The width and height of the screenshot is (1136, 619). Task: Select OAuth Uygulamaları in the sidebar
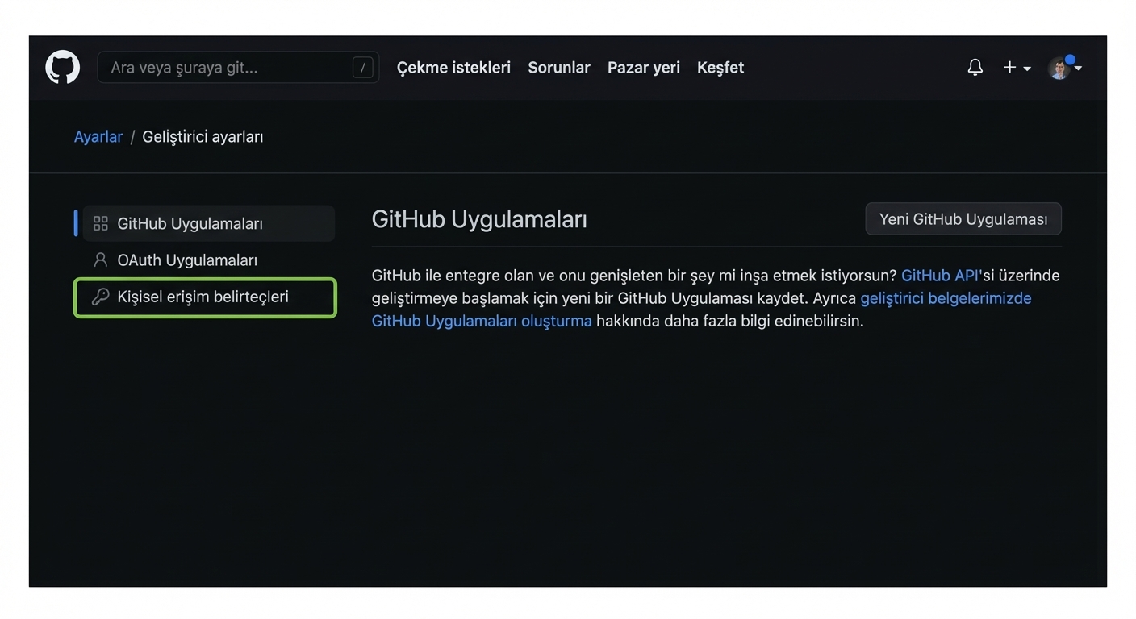186,260
